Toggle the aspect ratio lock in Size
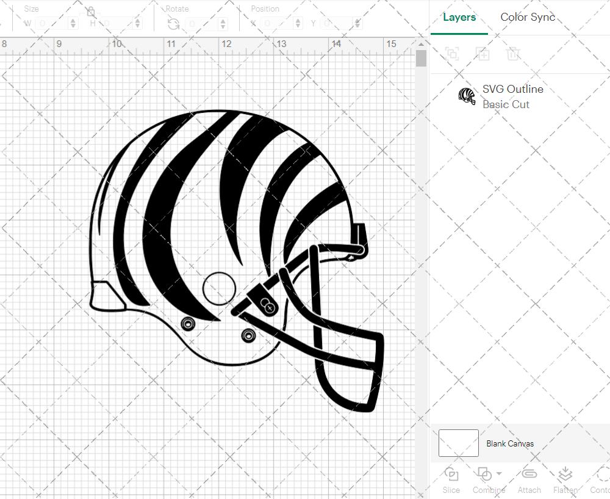The height and width of the screenshot is (499, 610). 90,12
